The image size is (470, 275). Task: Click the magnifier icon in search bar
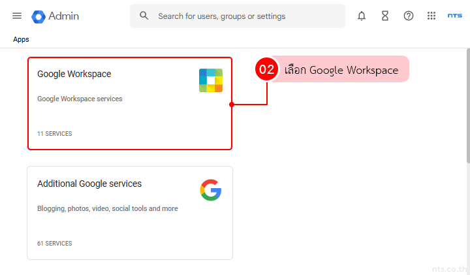tap(144, 16)
